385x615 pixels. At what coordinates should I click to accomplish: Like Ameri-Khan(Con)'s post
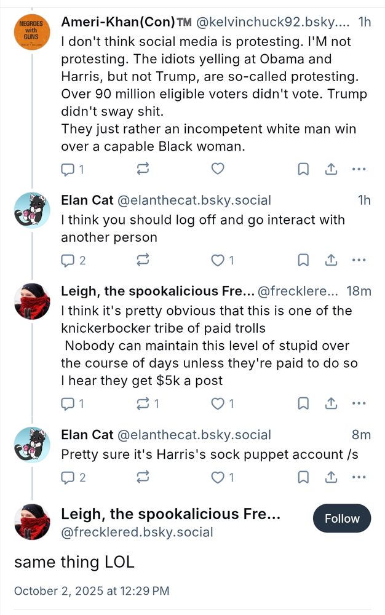coord(218,169)
